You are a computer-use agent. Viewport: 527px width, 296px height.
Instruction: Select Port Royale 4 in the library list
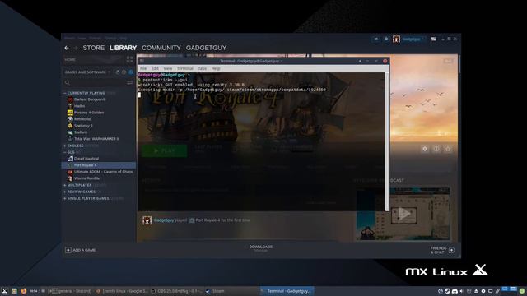pyautogui.click(x=99, y=165)
